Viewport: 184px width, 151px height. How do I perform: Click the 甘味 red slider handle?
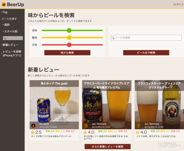69,45
